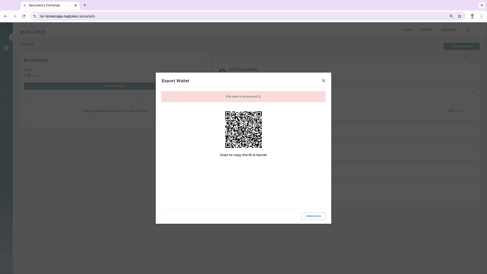This screenshot has width=487, height=274.
Task: Click VIEW DETAILS on the Brokerage wallet
Action: (x=90, y=86)
